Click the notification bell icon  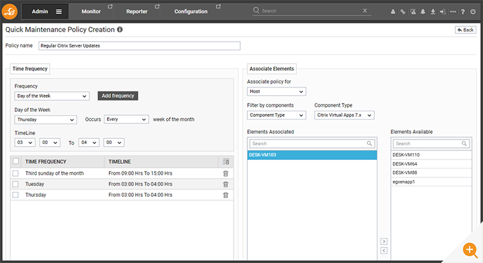[x=423, y=12]
